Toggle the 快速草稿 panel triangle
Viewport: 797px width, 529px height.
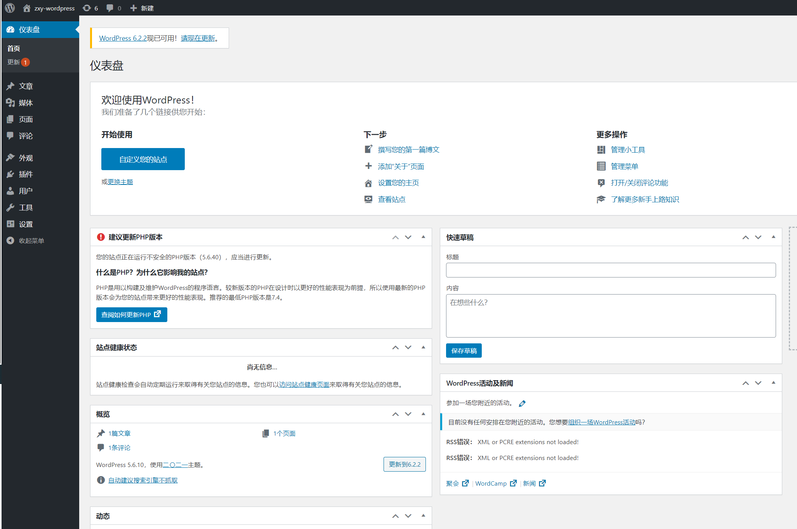[773, 237]
